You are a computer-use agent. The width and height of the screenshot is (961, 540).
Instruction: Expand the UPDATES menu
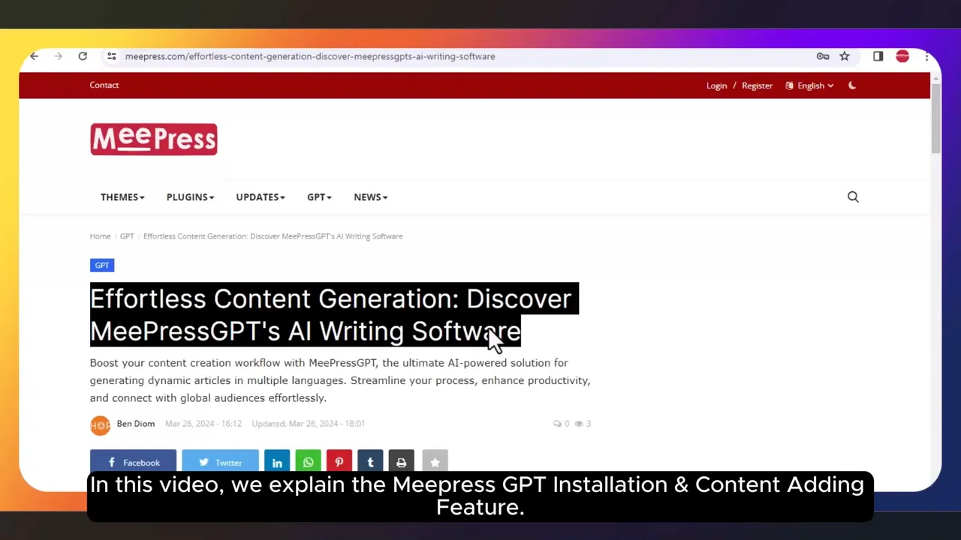click(261, 197)
